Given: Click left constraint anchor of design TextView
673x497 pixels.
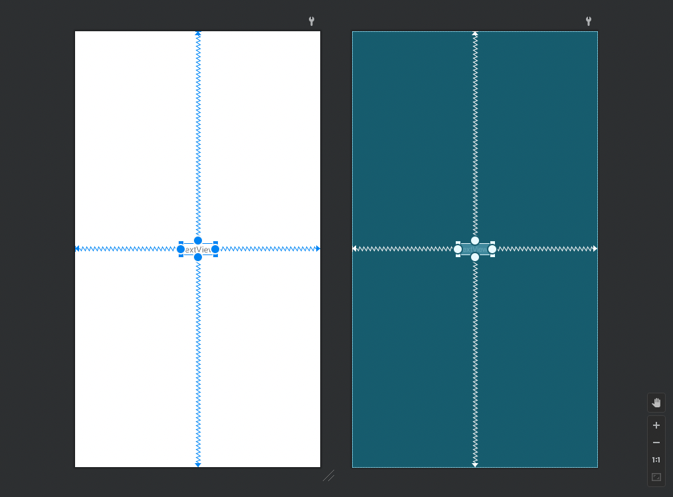Looking at the screenshot, I should click(181, 249).
